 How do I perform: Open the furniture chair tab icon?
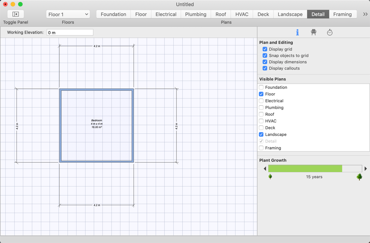point(313,33)
